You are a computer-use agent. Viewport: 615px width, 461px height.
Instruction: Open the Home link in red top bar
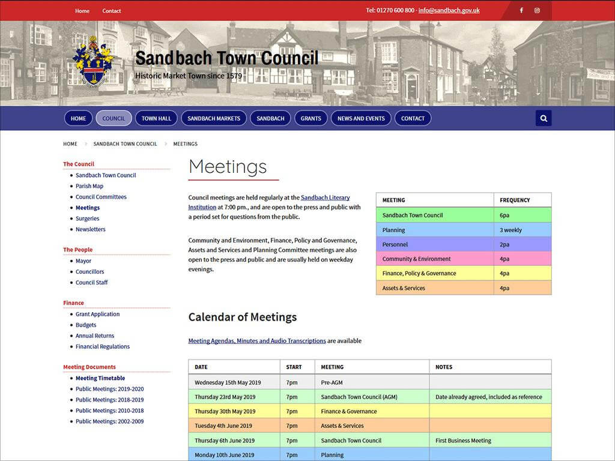point(82,11)
